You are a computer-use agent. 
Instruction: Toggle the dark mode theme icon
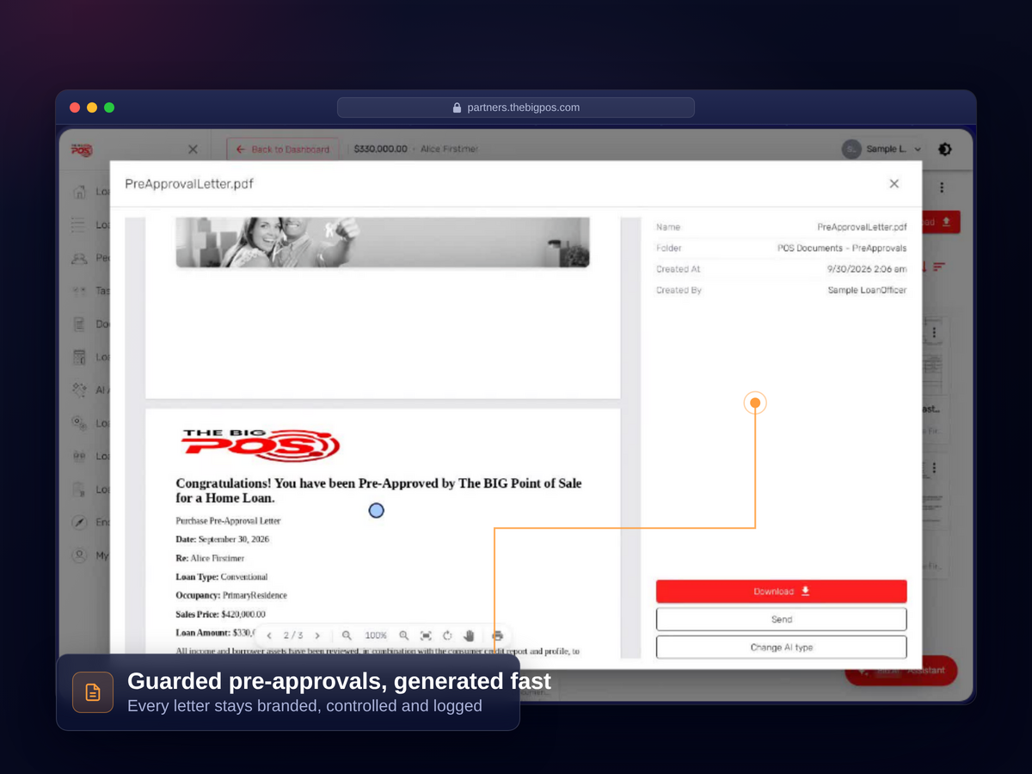(x=945, y=149)
